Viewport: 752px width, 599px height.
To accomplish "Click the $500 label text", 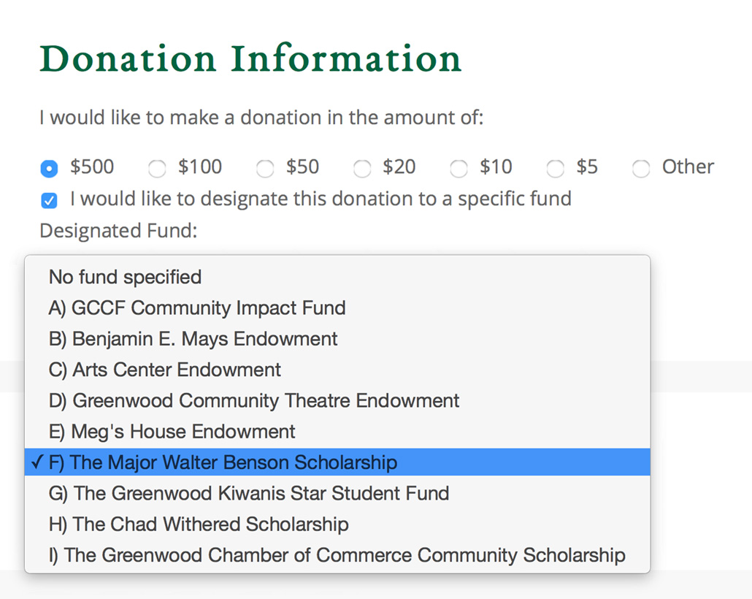I will coord(91,167).
